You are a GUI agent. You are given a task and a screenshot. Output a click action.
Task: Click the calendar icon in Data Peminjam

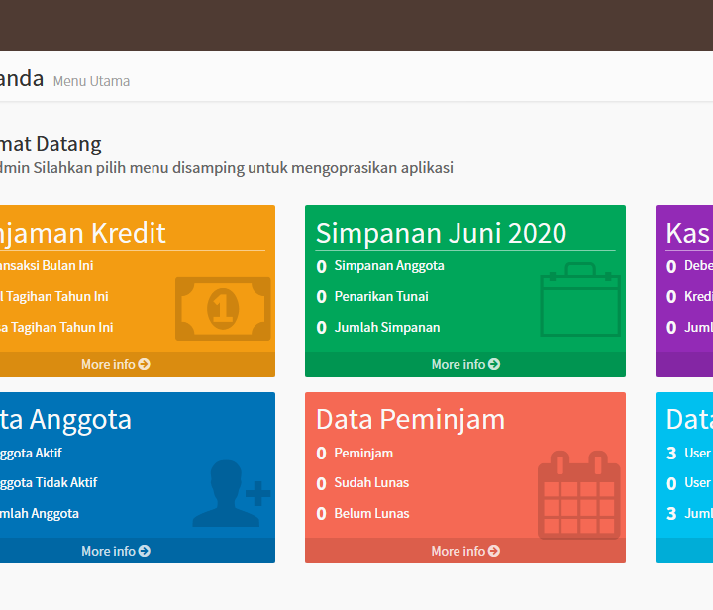tap(579, 495)
